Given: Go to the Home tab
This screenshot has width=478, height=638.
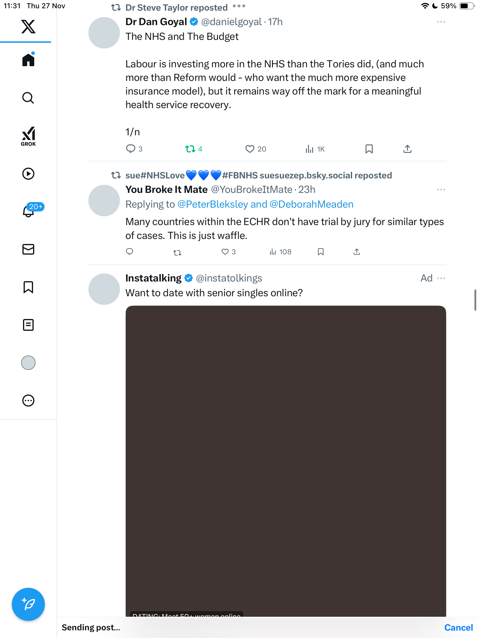Looking at the screenshot, I should [28, 60].
